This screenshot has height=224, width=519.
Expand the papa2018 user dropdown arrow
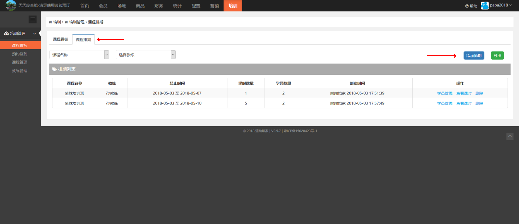pos(511,5)
